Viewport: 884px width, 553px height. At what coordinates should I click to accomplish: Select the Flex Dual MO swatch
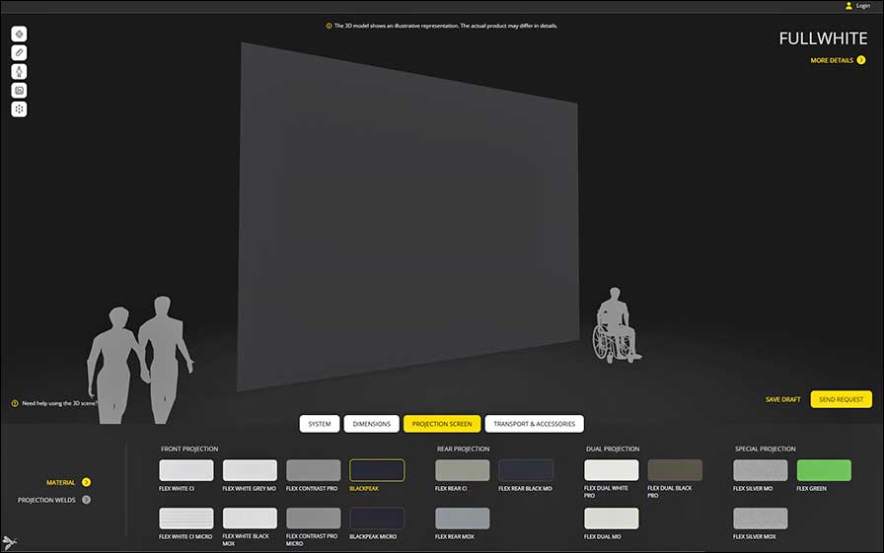click(x=611, y=518)
